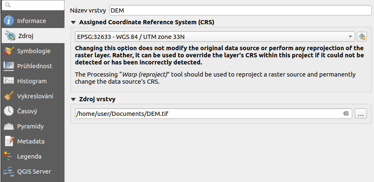This screenshot has height=182, width=374.
Task: Open Symbologie paintbrush icon
Action: [x=9, y=51]
